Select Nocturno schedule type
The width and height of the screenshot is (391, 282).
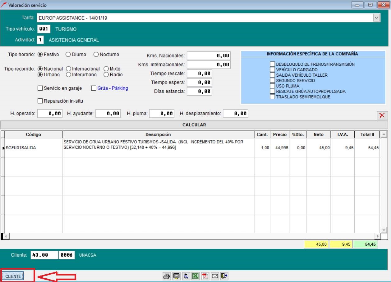[96, 54]
